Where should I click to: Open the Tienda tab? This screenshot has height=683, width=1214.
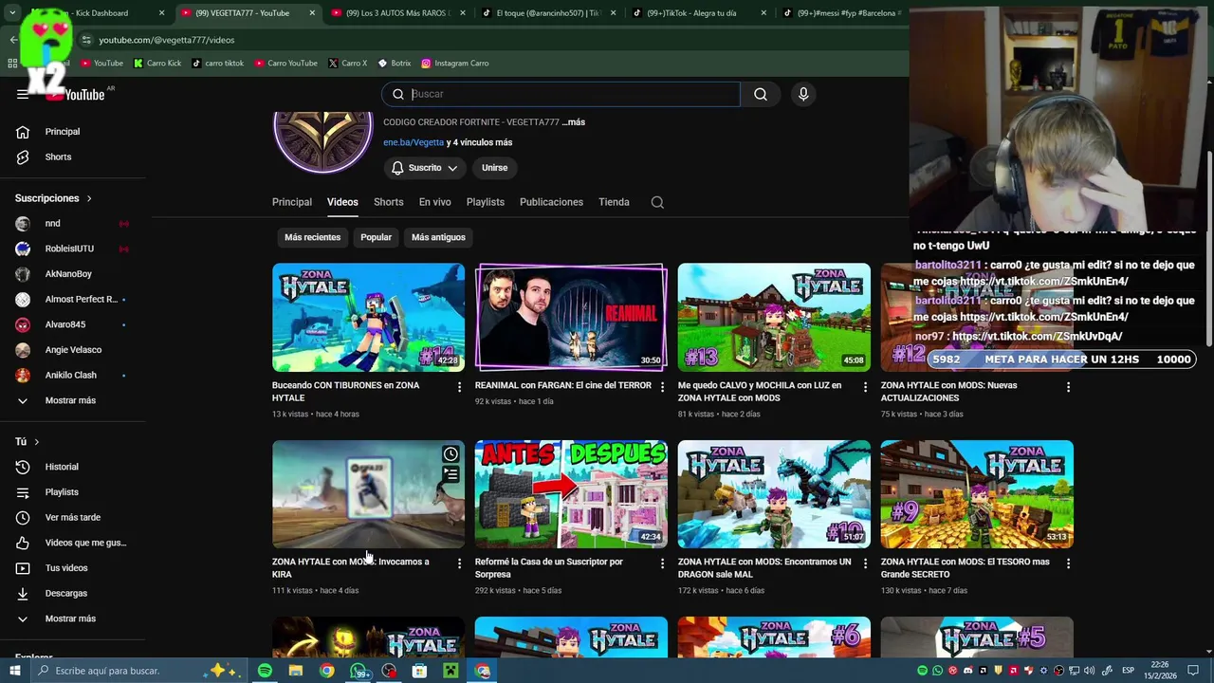point(614,202)
